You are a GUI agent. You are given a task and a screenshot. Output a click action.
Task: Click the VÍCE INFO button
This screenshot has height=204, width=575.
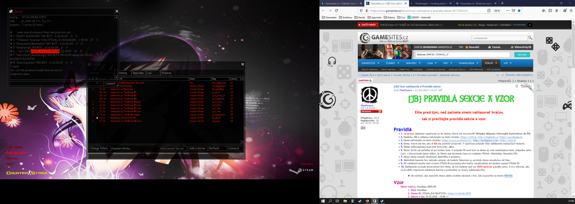pyautogui.click(x=522, y=55)
